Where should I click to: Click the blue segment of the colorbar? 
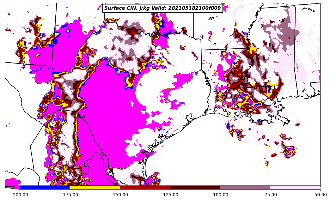45,187
